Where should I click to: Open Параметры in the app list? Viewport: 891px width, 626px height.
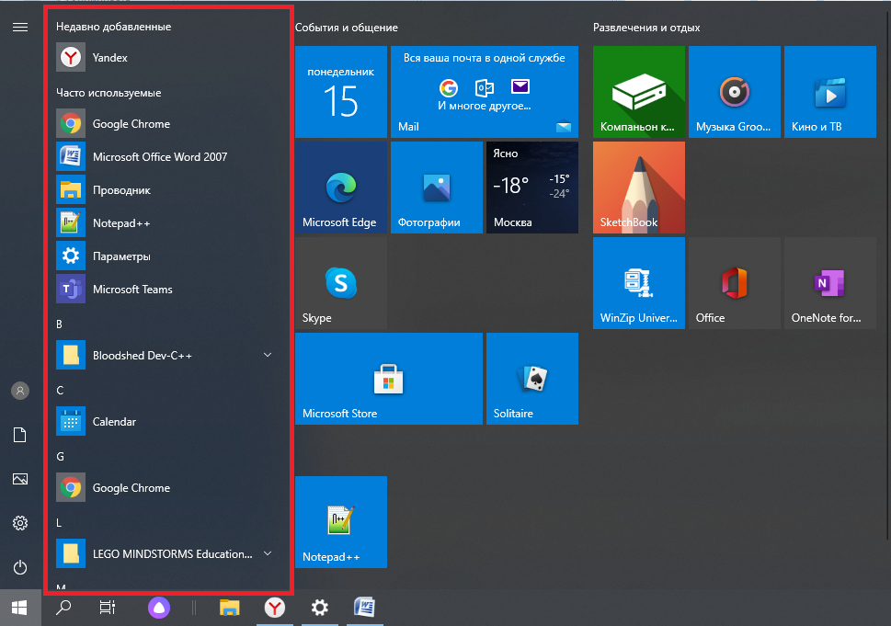(x=165, y=256)
